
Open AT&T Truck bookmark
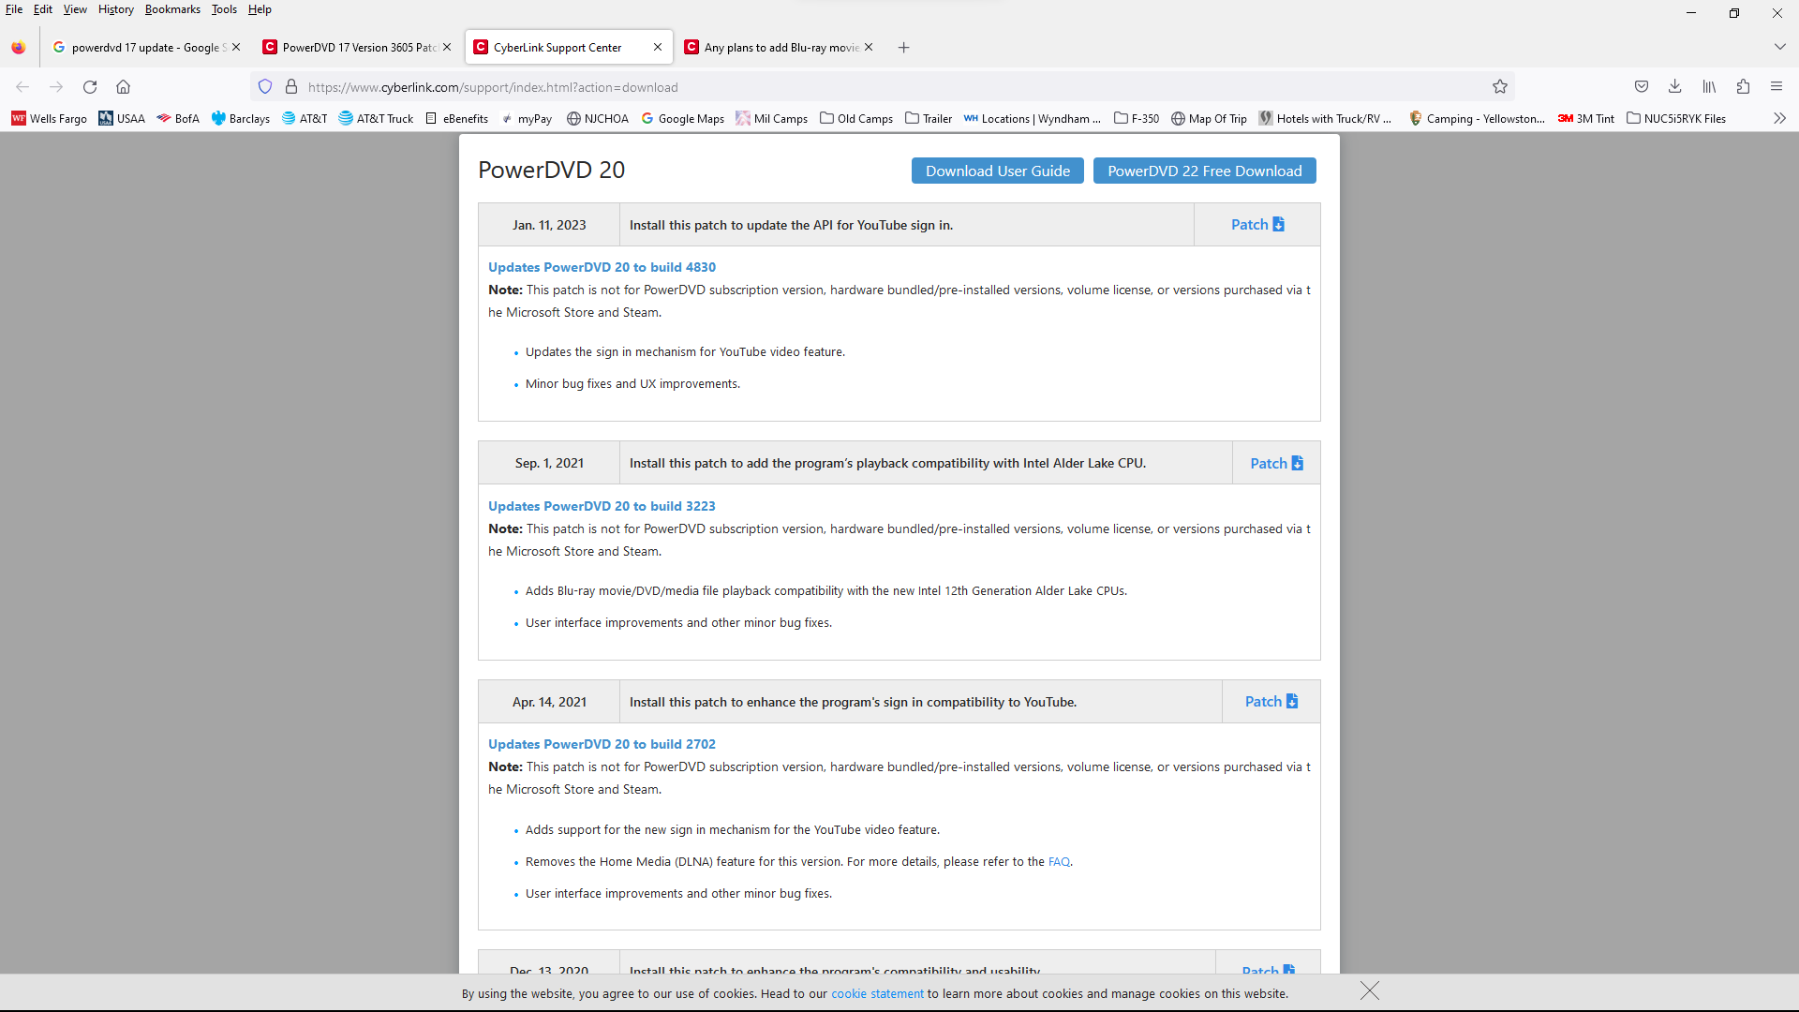pyautogui.click(x=376, y=119)
